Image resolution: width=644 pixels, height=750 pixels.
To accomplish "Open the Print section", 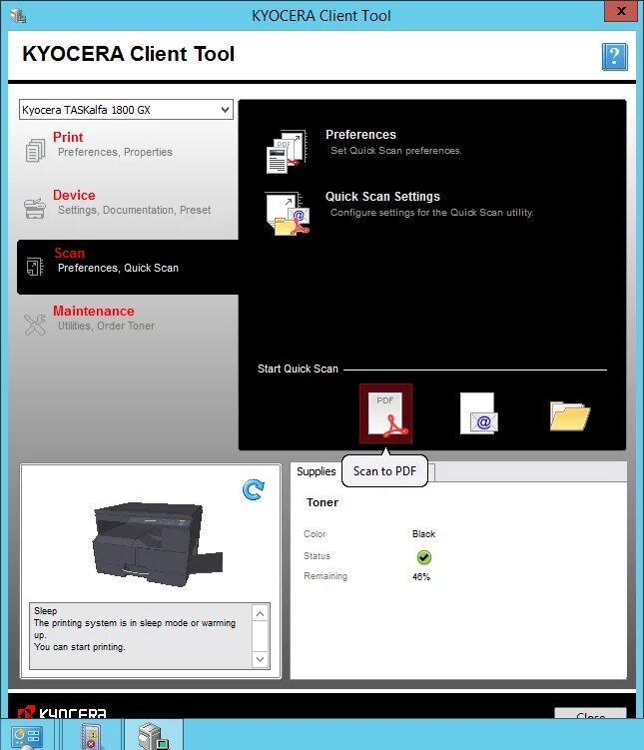I will click(x=128, y=150).
